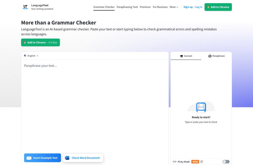Enable the Picky Mode toggle
Screen dimensions: 253x165
click(226, 162)
